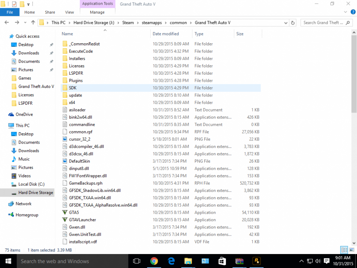Refresh the Grand Theft Auto V folder
Image resolution: width=357 pixels, height=268 pixels.
click(x=293, y=23)
